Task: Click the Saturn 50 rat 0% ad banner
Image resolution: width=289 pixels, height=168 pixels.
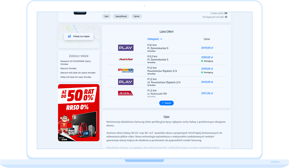Action: click(x=79, y=113)
